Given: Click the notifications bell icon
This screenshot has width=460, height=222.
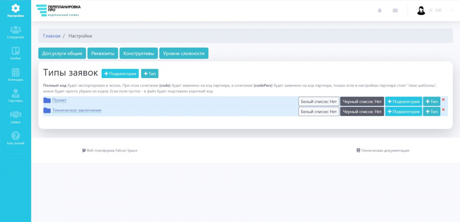Looking at the screenshot, I should (x=380, y=11).
